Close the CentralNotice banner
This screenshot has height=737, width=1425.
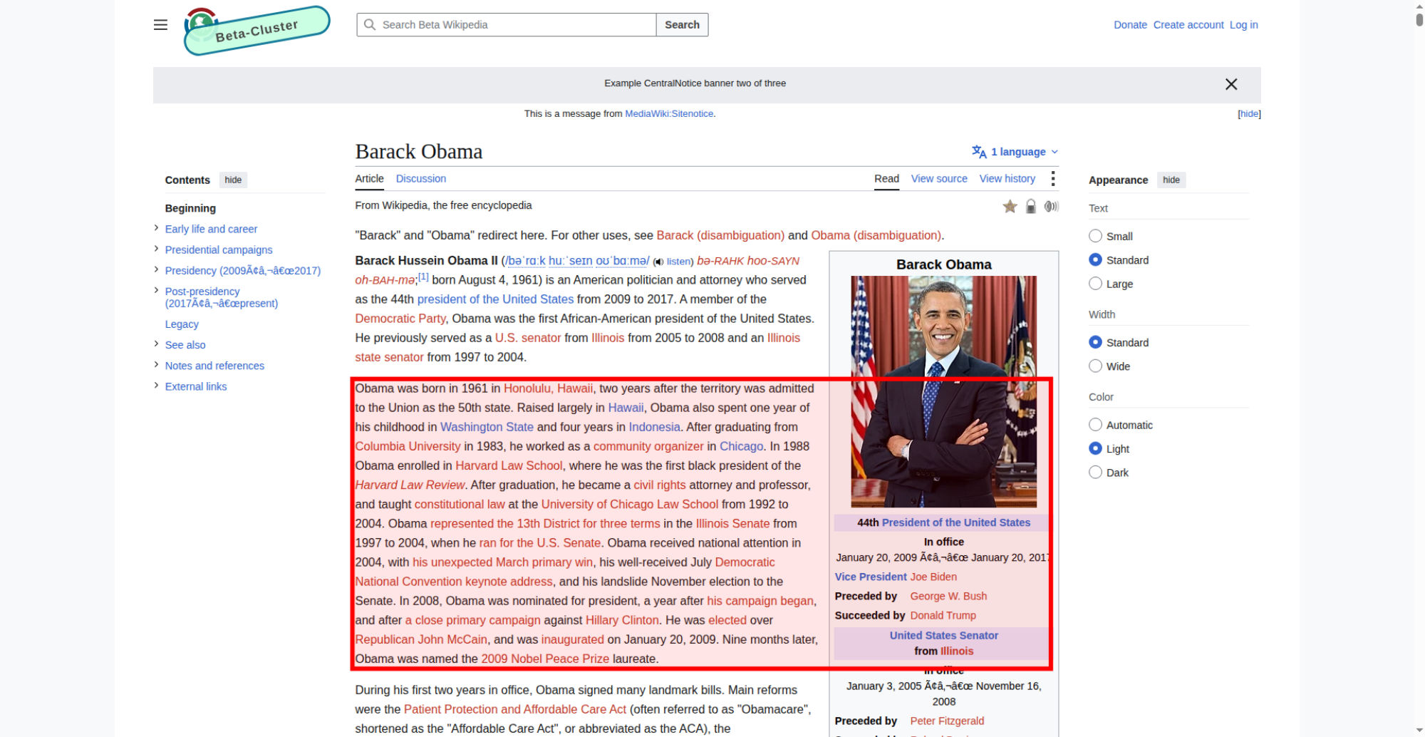(x=1231, y=84)
